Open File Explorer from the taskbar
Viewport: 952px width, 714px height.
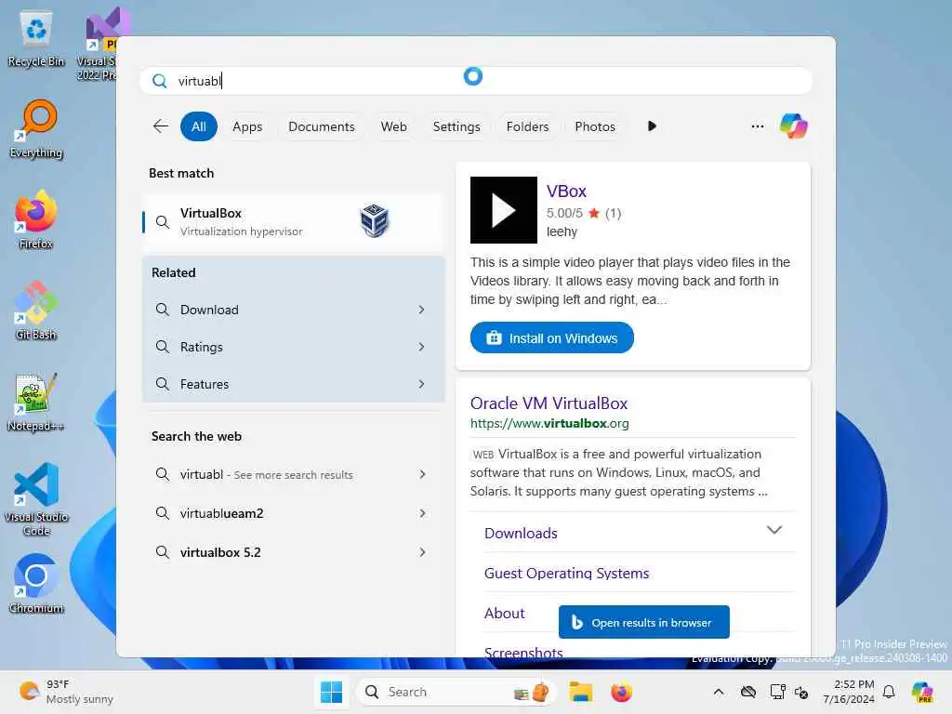(580, 692)
